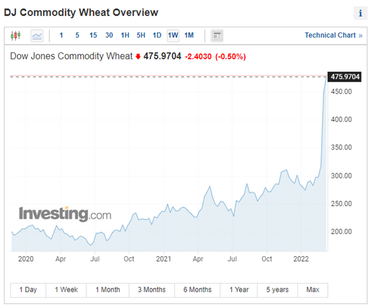Select the 1 Year range tab

[239, 290]
